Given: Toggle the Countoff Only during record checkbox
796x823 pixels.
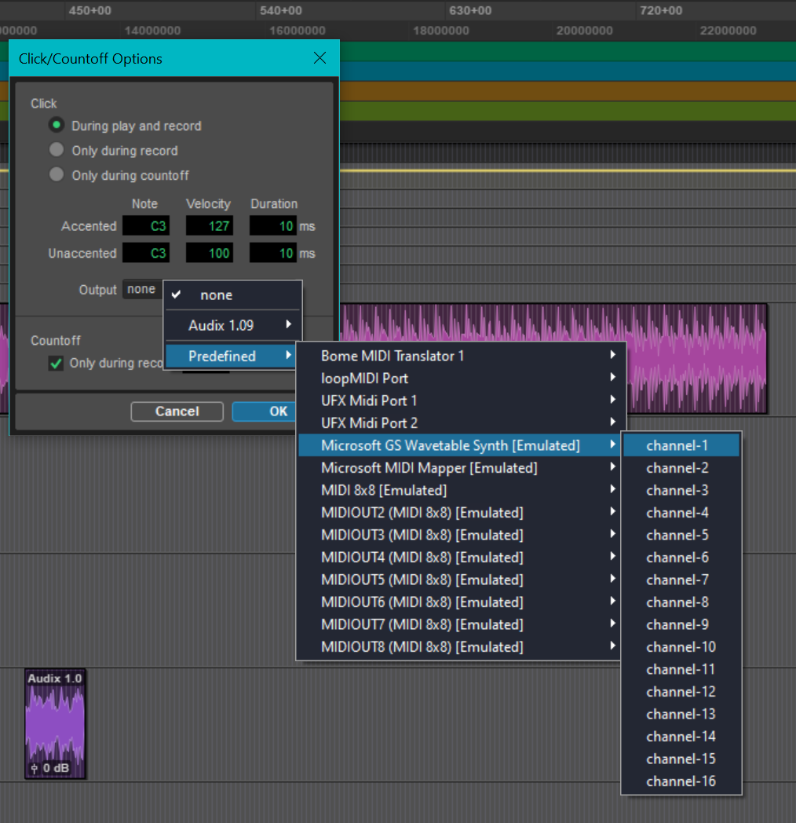Looking at the screenshot, I should (56, 363).
